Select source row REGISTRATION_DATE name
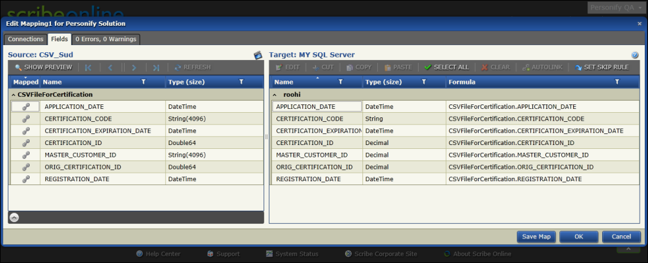The width and height of the screenshot is (648, 263). pyautogui.click(x=77, y=179)
